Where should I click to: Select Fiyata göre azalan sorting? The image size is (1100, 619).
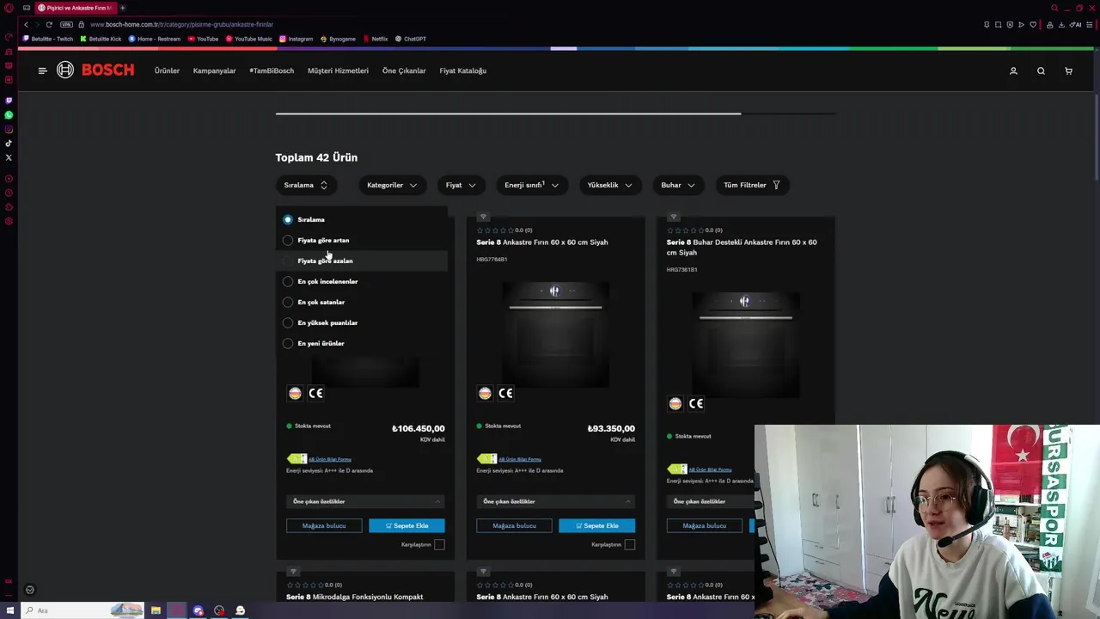[x=288, y=260]
